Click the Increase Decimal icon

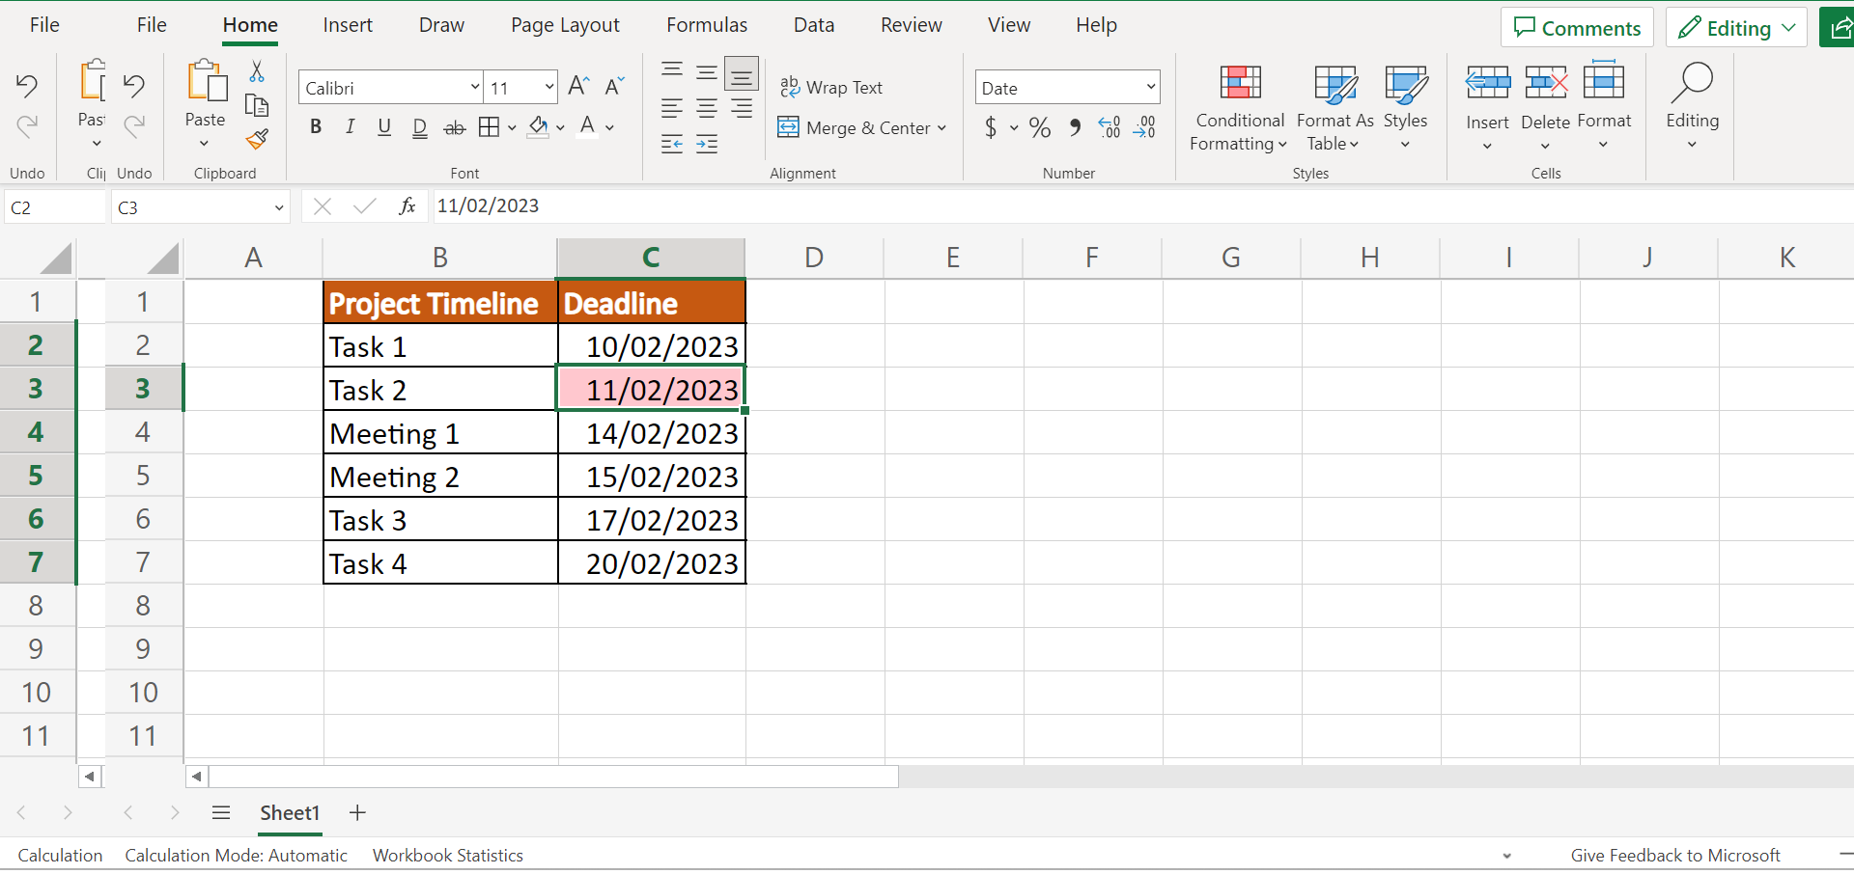1110,127
